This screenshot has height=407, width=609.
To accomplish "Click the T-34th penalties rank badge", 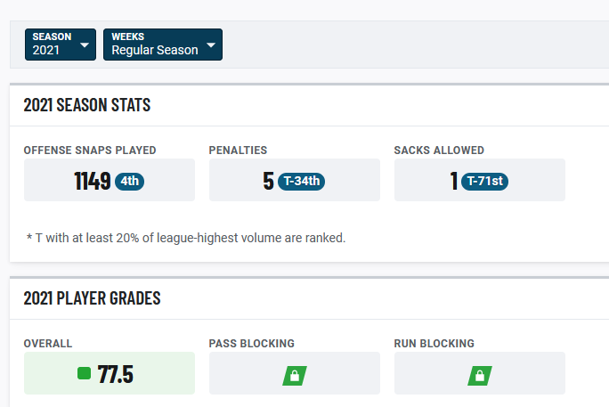I will coord(302,181).
